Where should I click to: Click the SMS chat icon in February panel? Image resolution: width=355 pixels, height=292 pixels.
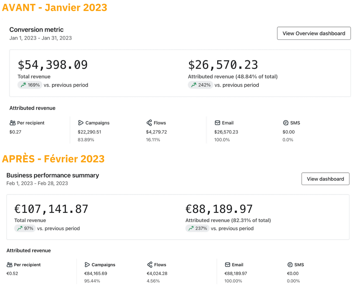pos(290,265)
